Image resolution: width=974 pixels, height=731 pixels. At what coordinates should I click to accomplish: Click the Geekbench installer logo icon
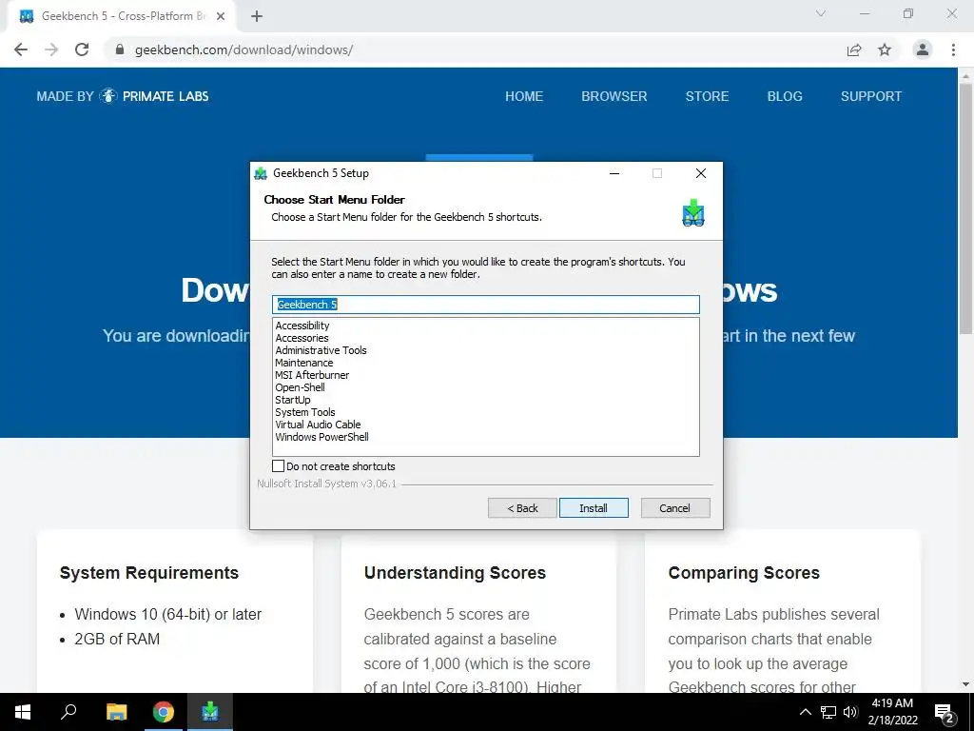pos(692,213)
